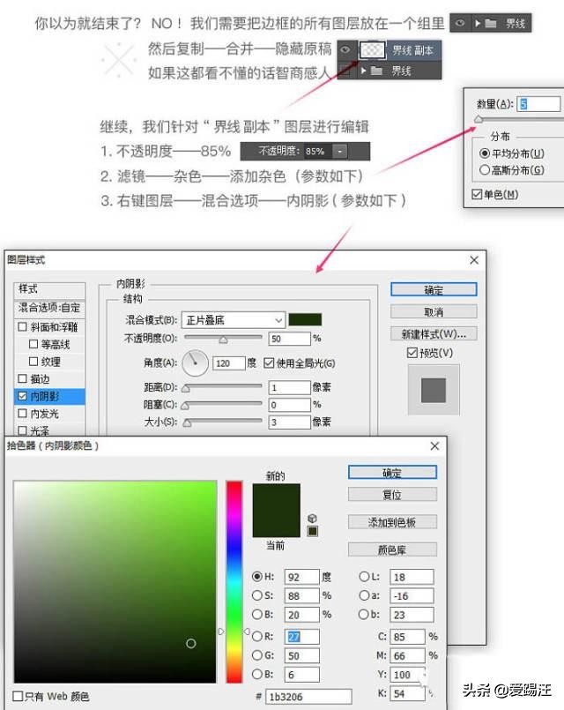Click the opacity 50 input field
564x710 pixels.
click(x=289, y=339)
